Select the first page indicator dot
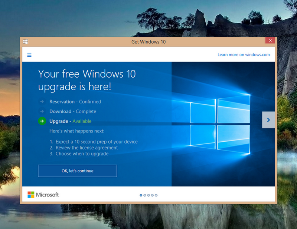Screen dimensions: 297x229 coord(141,195)
